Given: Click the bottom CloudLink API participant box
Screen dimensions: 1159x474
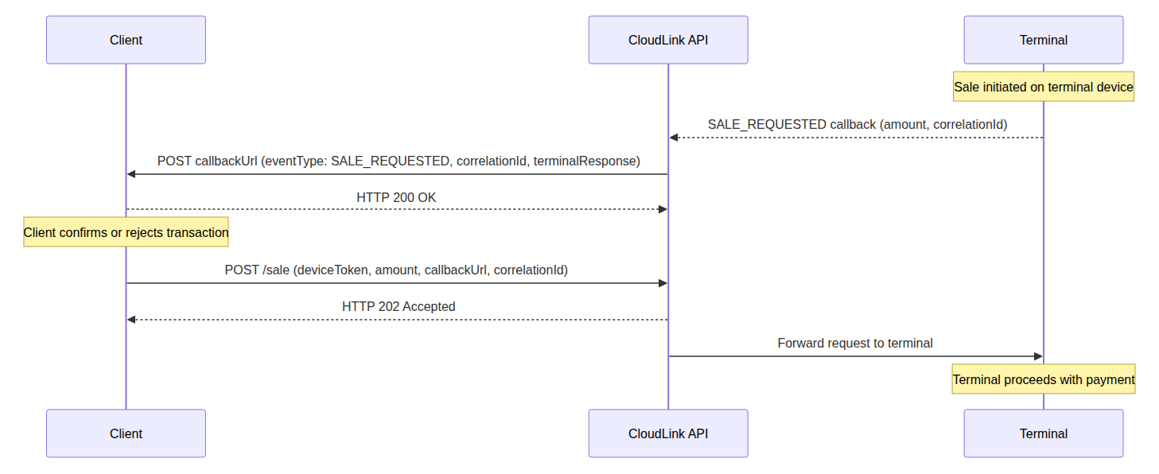Looking at the screenshot, I should 668,433.
